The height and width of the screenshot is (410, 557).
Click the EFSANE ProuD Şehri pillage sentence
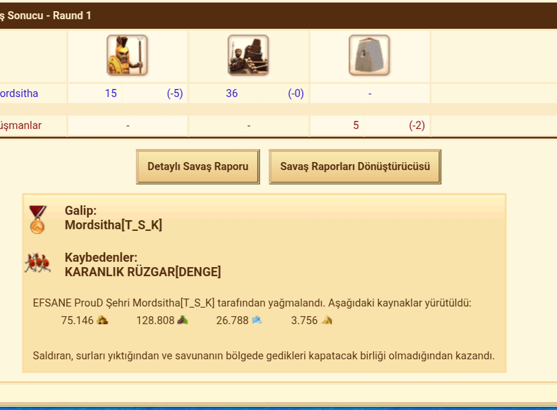tap(252, 303)
